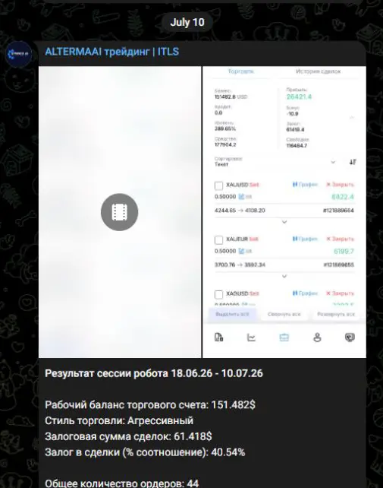This screenshot has height=488, width=383.
Task: Click the Результат сессии робота heading
Action: (x=154, y=373)
